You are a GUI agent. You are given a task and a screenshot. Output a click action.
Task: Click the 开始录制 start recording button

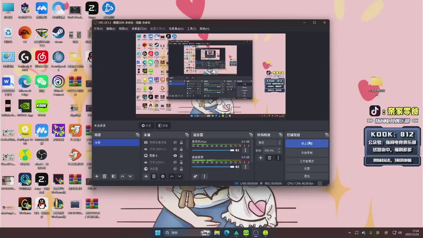(307, 153)
